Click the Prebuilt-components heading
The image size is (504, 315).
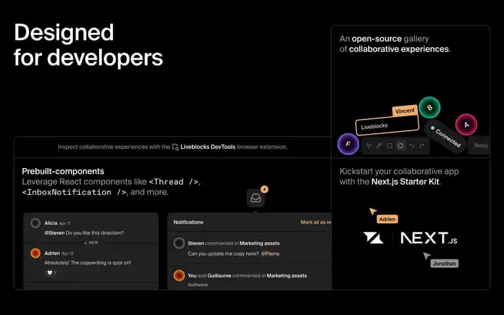(63, 171)
